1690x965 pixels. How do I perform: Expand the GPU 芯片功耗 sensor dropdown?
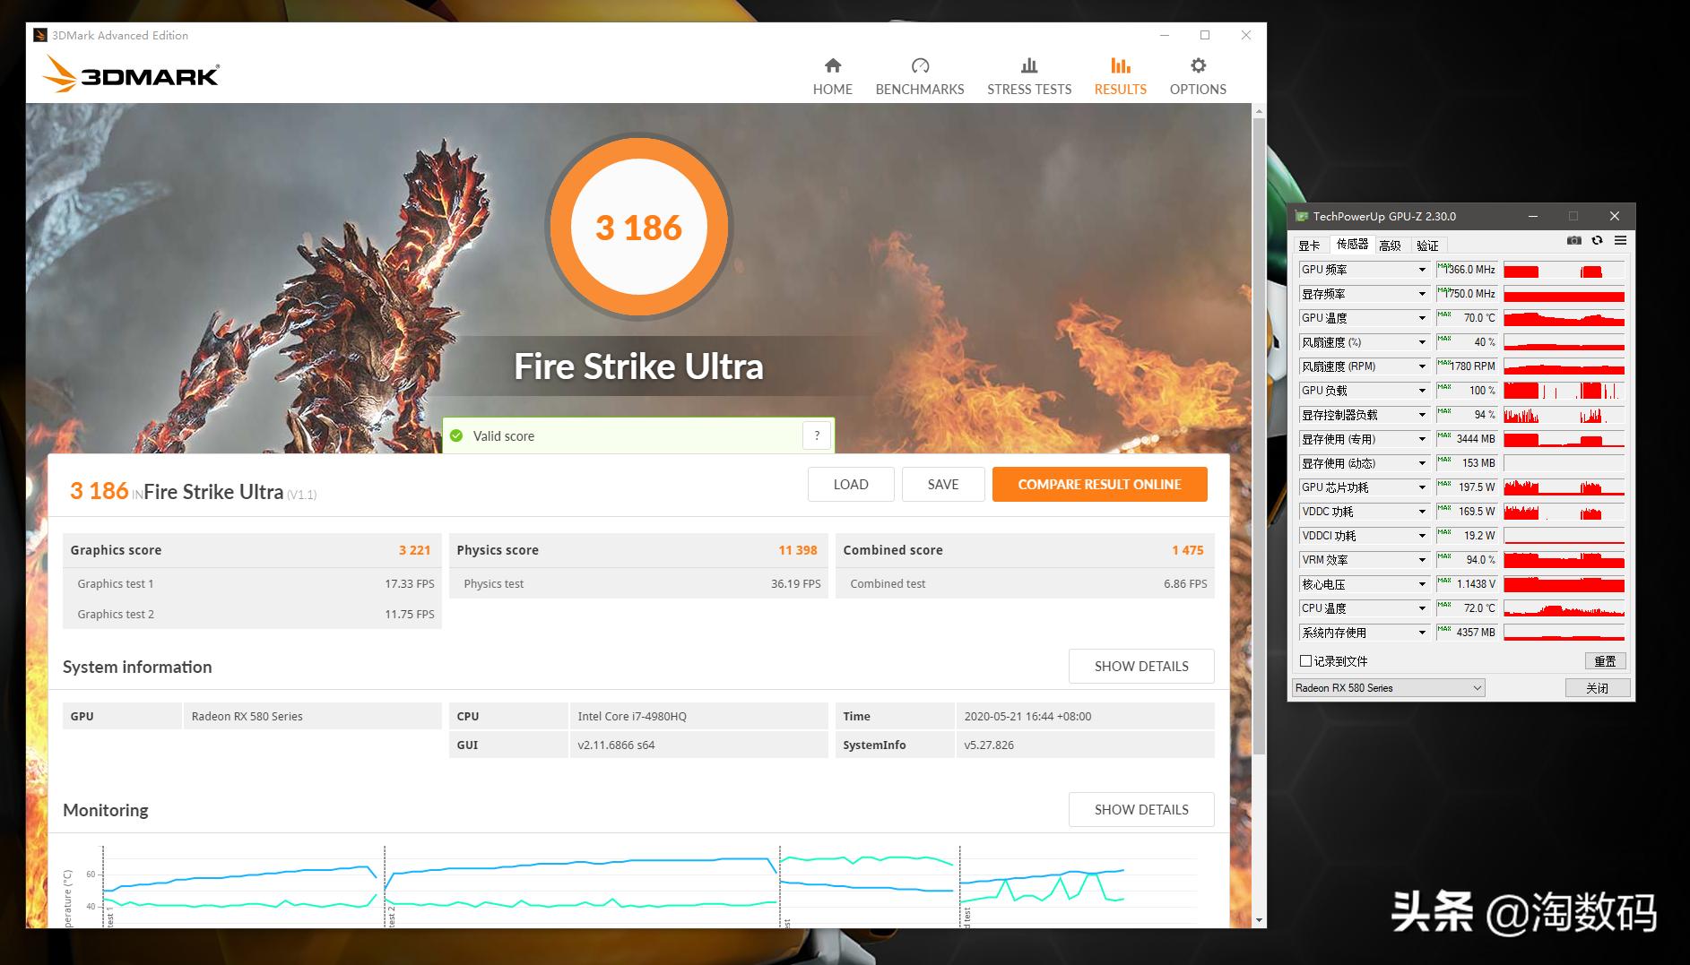pyautogui.click(x=1421, y=487)
